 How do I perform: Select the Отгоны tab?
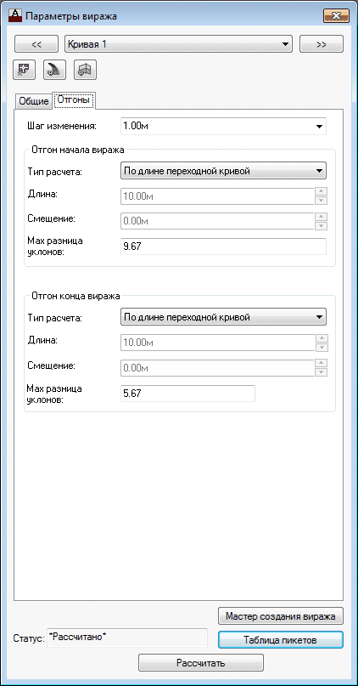coord(74,100)
